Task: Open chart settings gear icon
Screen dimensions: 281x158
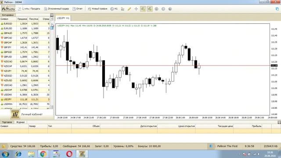Action: point(170,9)
